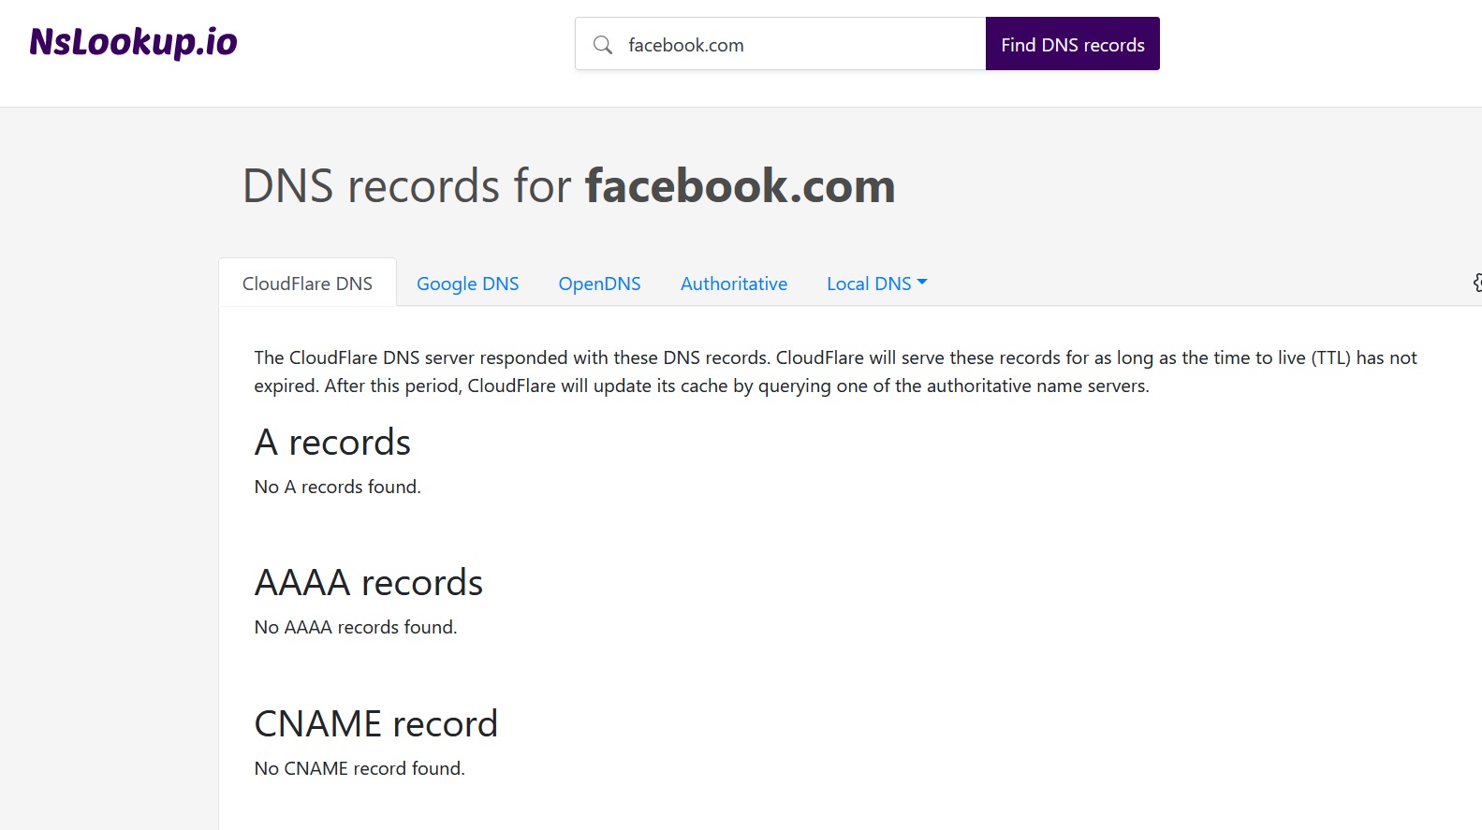Click the DNS records for facebook.com title

(x=569, y=185)
